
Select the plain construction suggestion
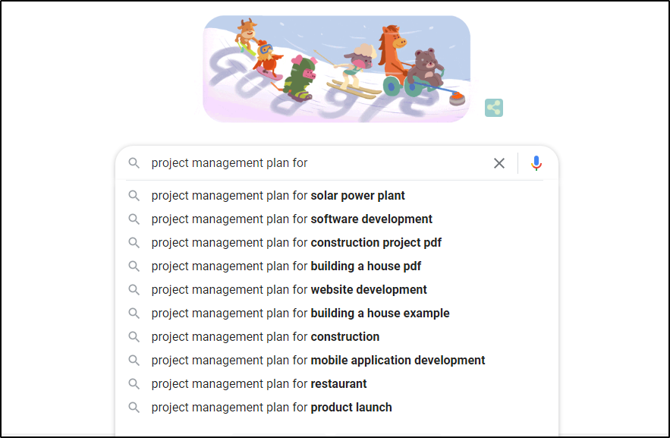[265, 337]
